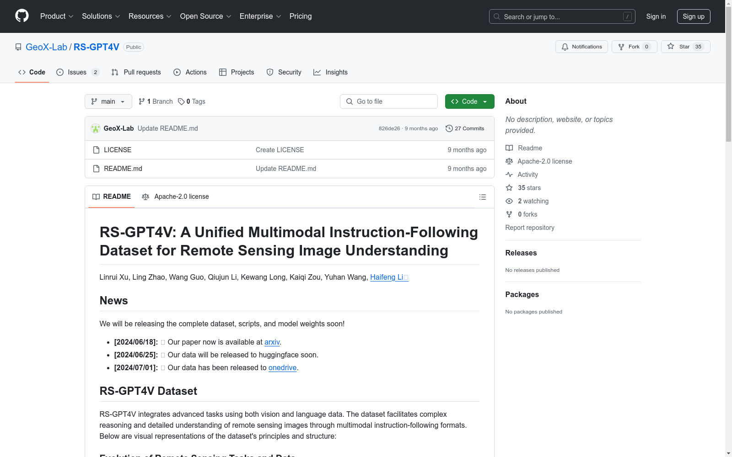Click the tag icon beside 0 Tags
Viewport: 732px width, 457px height.
point(181,101)
